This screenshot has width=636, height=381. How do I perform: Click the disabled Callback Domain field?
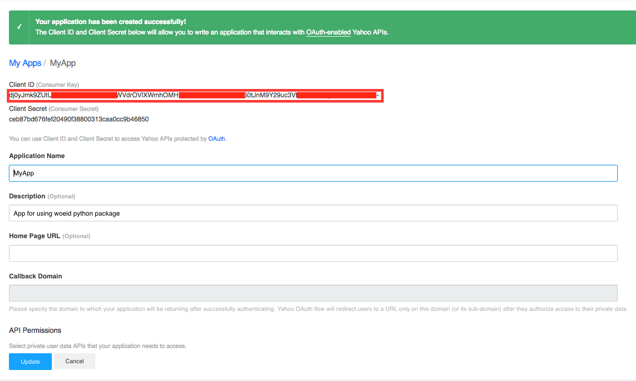tap(313, 293)
